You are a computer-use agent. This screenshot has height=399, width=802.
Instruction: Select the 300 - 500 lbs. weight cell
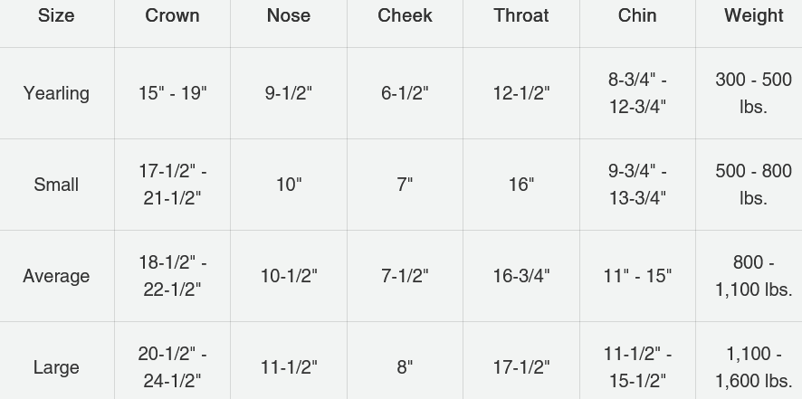click(x=753, y=93)
